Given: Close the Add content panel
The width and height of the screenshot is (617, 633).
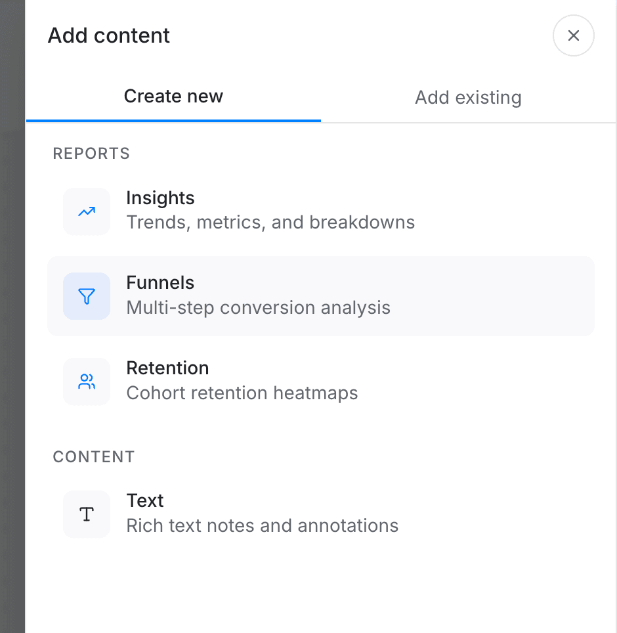Looking at the screenshot, I should pos(574,35).
